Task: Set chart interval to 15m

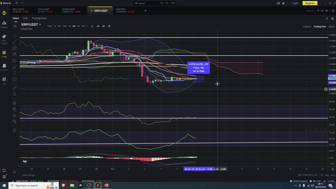Action: point(64,26)
